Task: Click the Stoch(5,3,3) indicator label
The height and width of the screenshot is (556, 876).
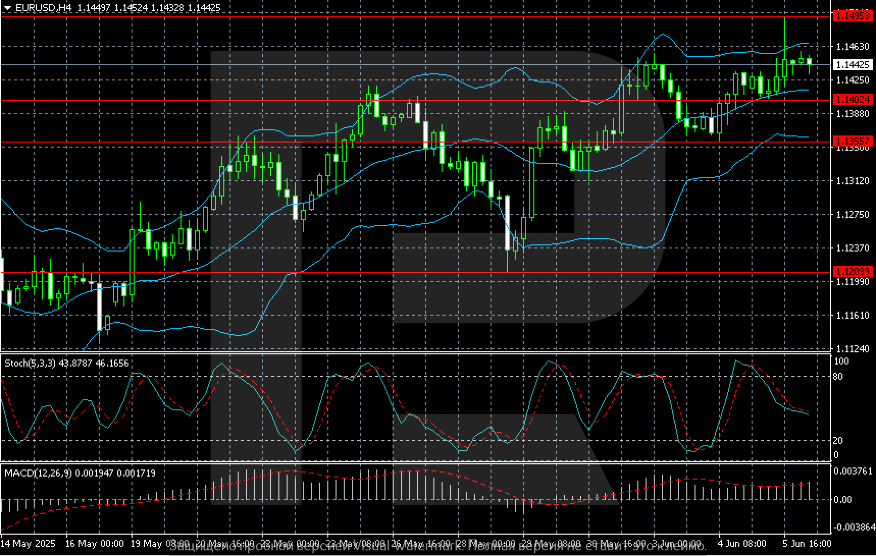Action: pos(30,363)
